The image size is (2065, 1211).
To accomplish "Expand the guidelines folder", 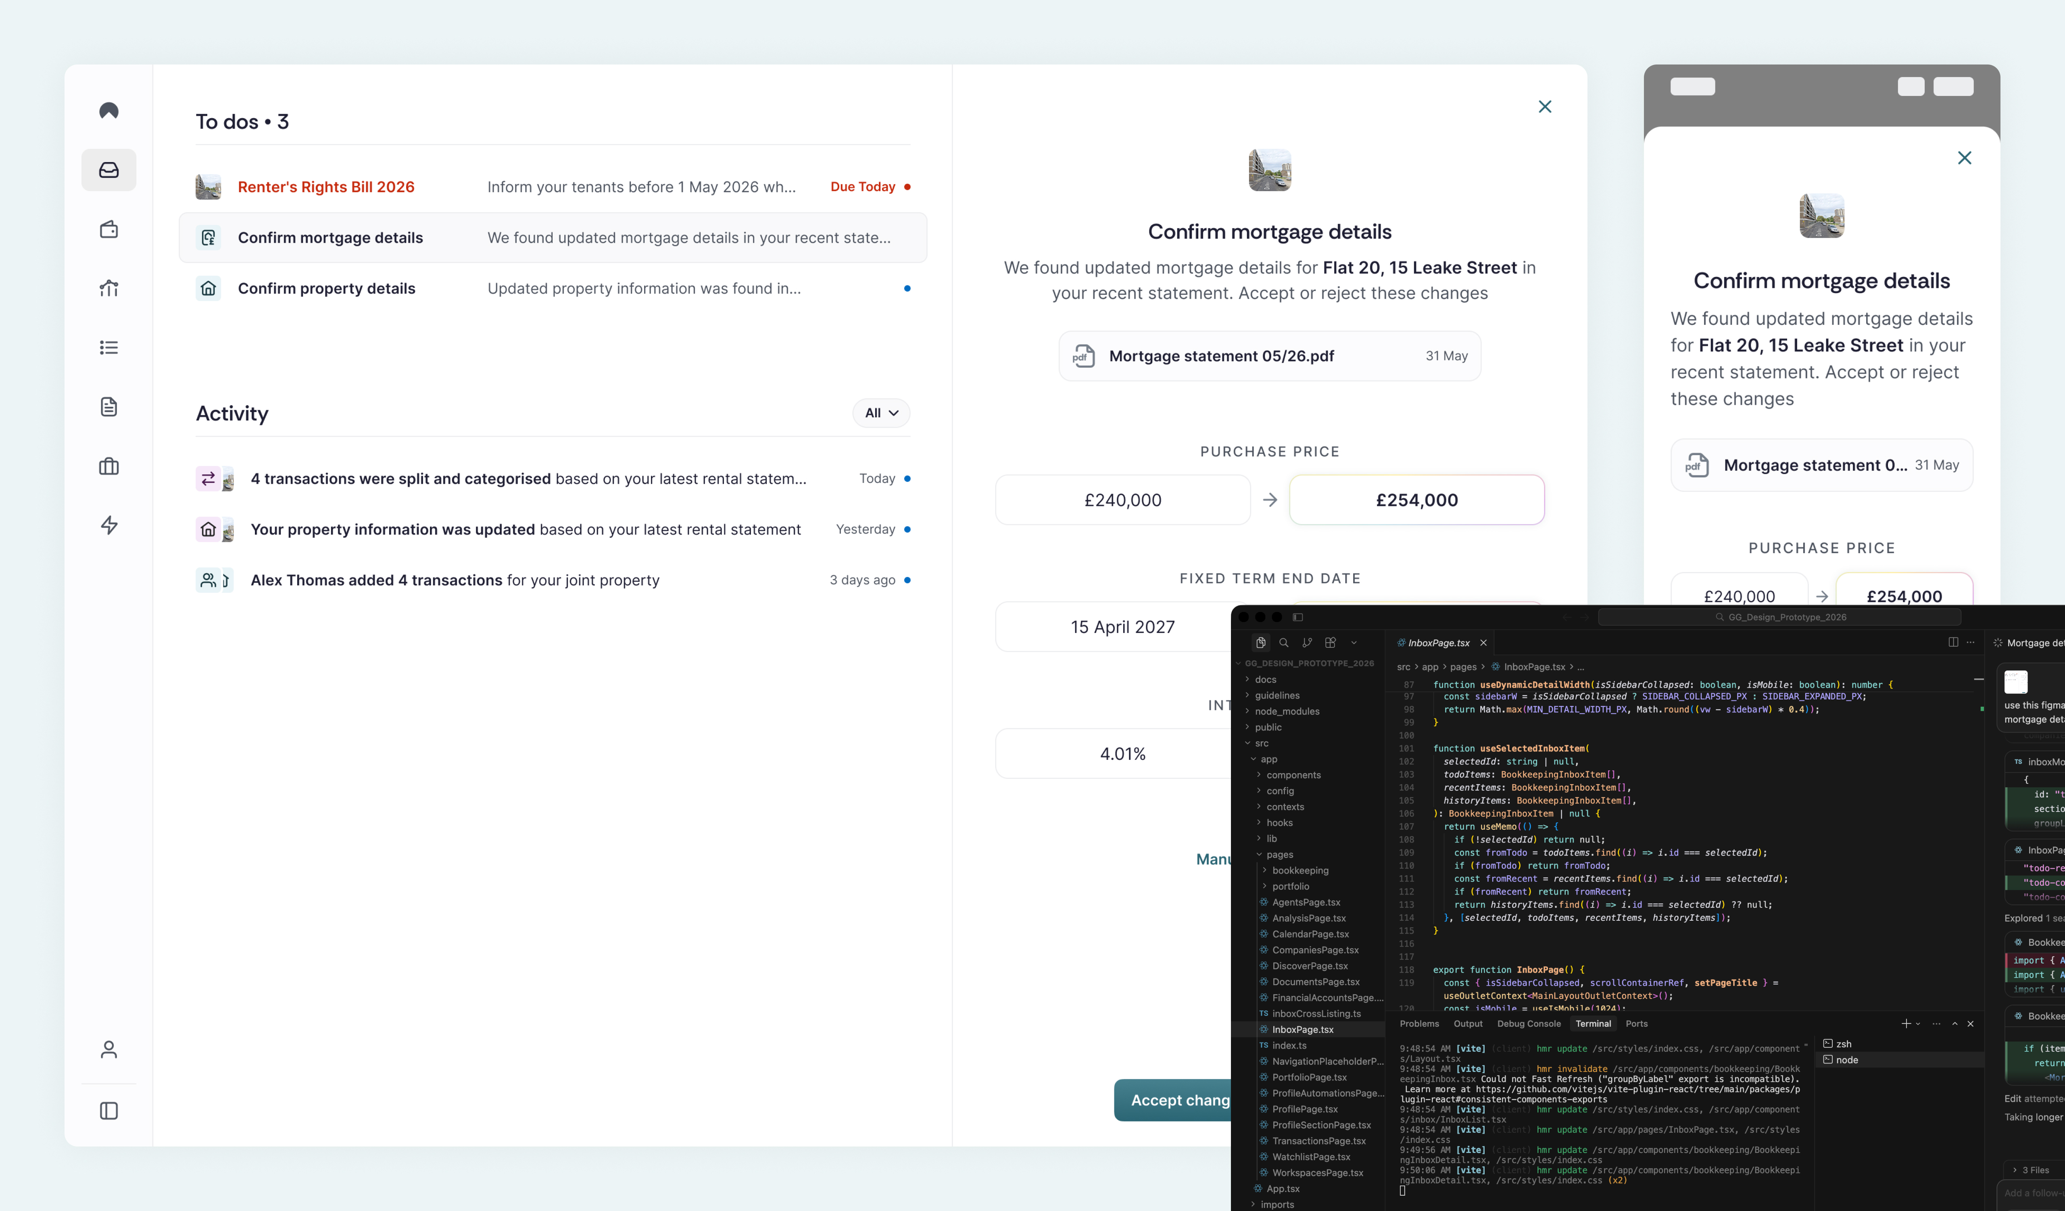I will click(x=1307, y=695).
